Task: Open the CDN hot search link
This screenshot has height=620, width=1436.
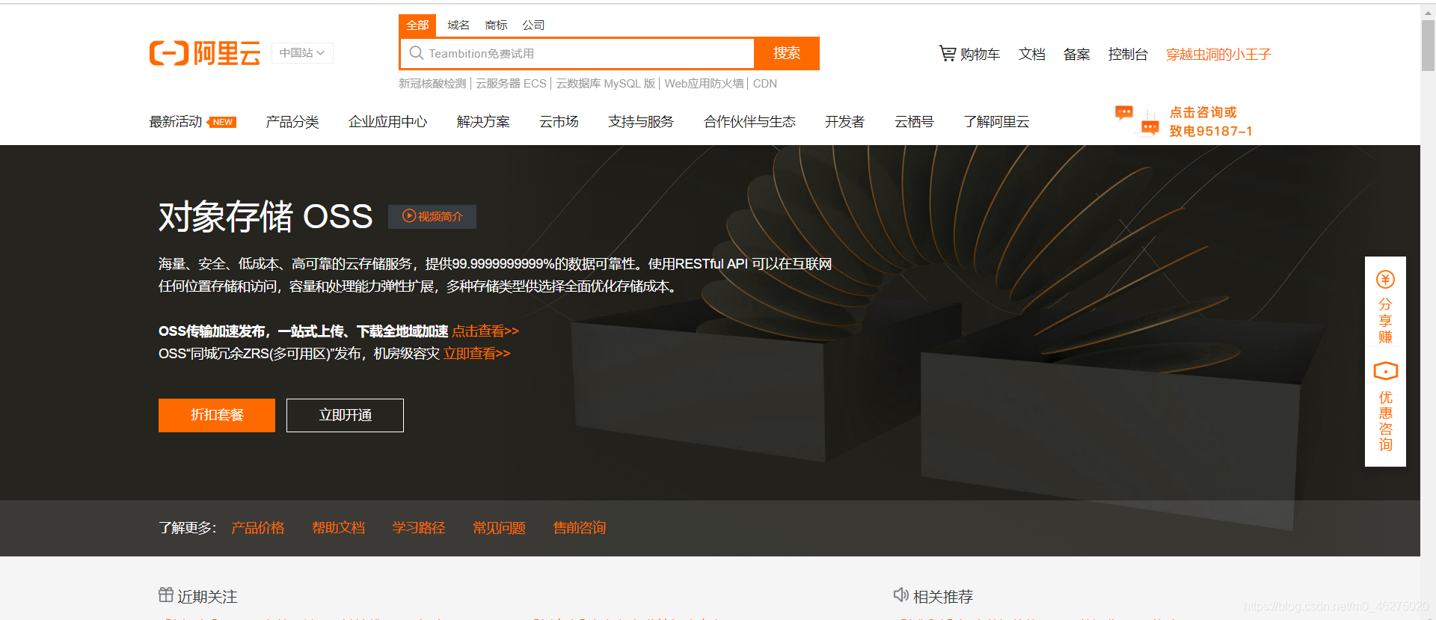Action: click(765, 84)
